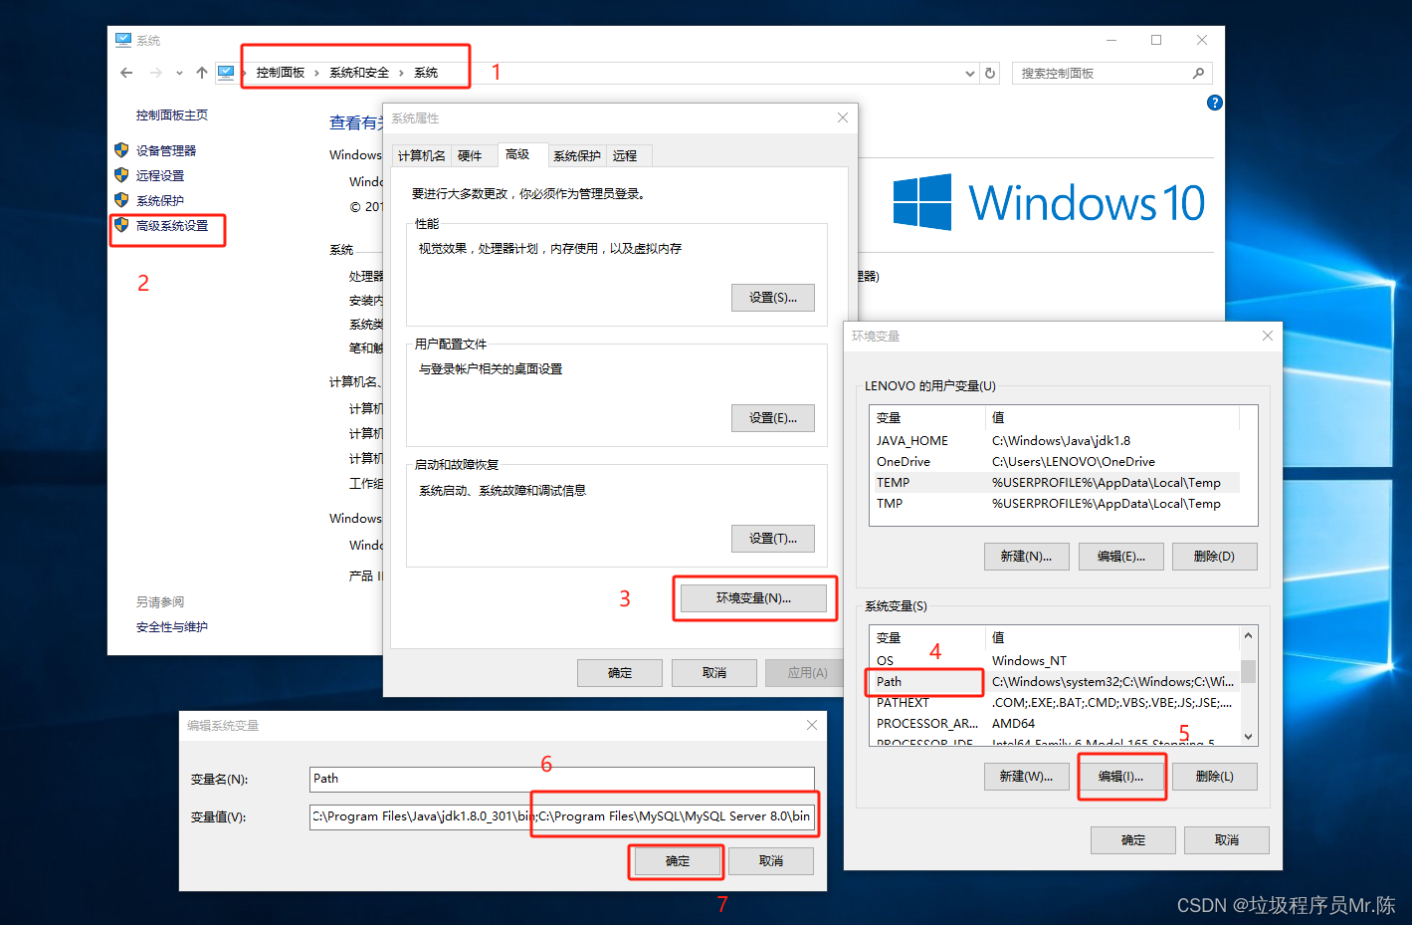Click the system variables scrollbar down arrow
The width and height of the screenshot is (1412, 925).
tap(1249, 737)
